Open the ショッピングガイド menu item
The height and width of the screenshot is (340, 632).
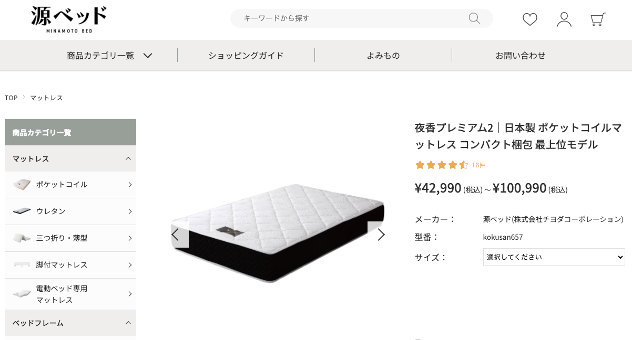point(246,55)
